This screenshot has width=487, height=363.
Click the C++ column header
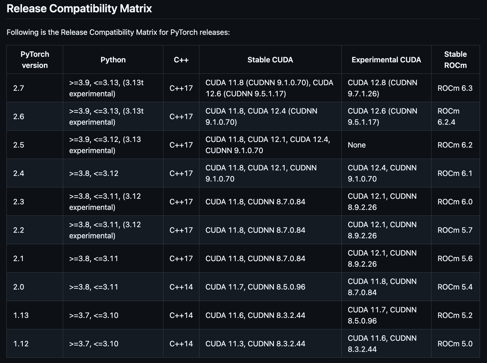click(x=181, y=60)
